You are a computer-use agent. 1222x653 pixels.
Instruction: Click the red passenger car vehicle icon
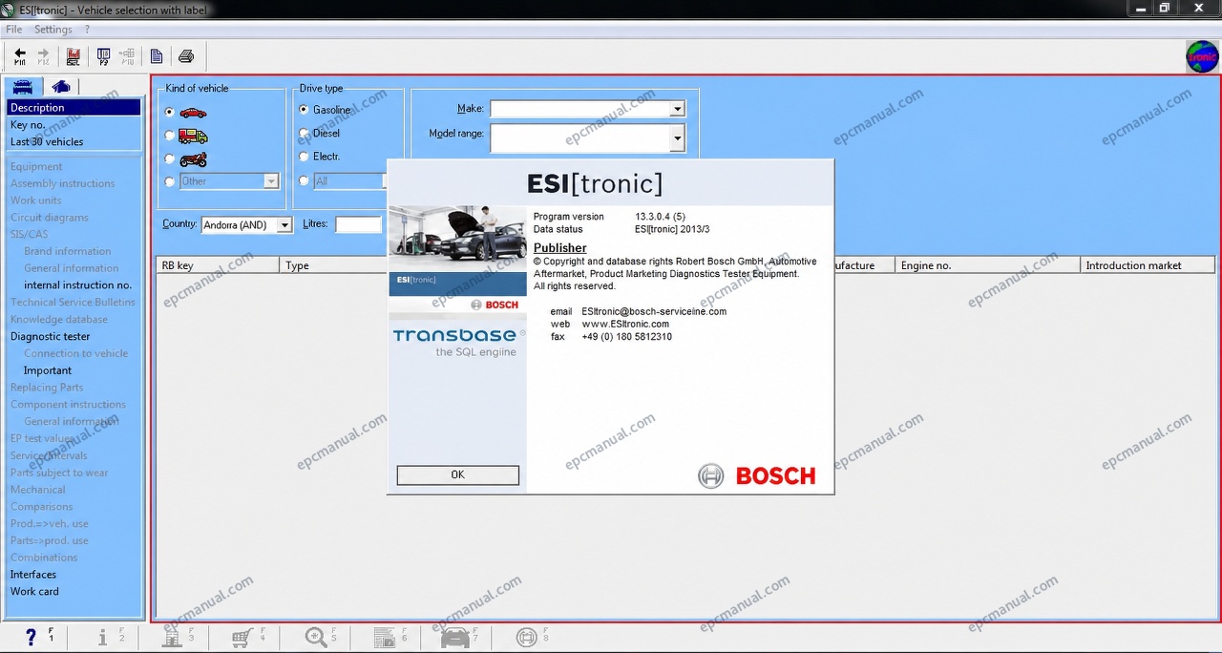(193, 113)
